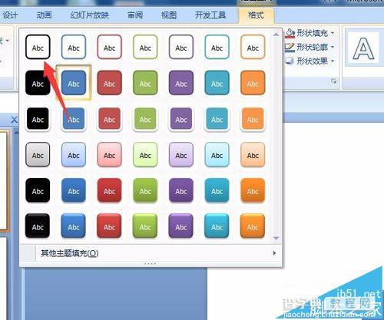This screenshot has height=320, width=384.
Task: Pick the red white-bordered Abc style in third row
Action: click(x=109, y=119)
